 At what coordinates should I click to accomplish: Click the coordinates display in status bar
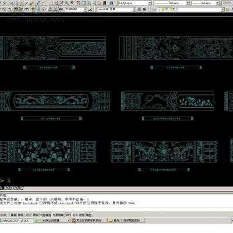[4, 215]
